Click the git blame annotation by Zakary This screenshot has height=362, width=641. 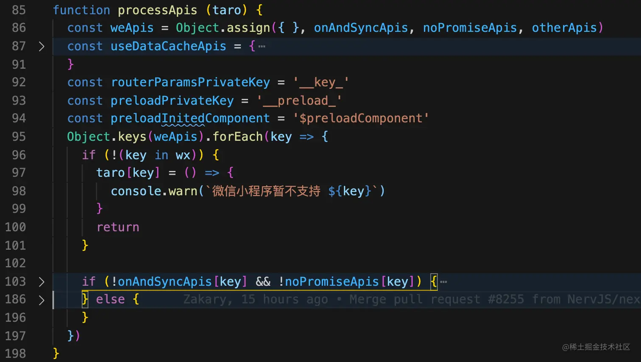[411, 300]
